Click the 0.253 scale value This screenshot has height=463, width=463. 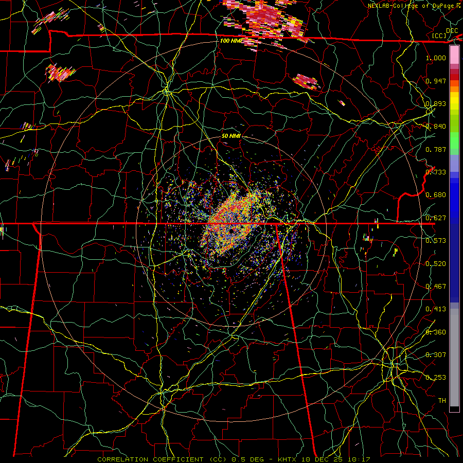[436, 378]
